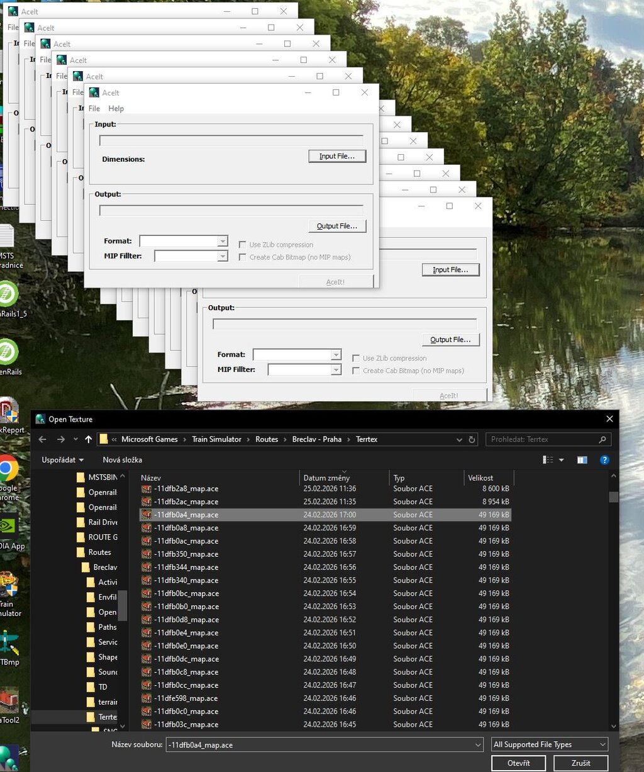Select the -11dfb0a8_map.ace file

186,528
